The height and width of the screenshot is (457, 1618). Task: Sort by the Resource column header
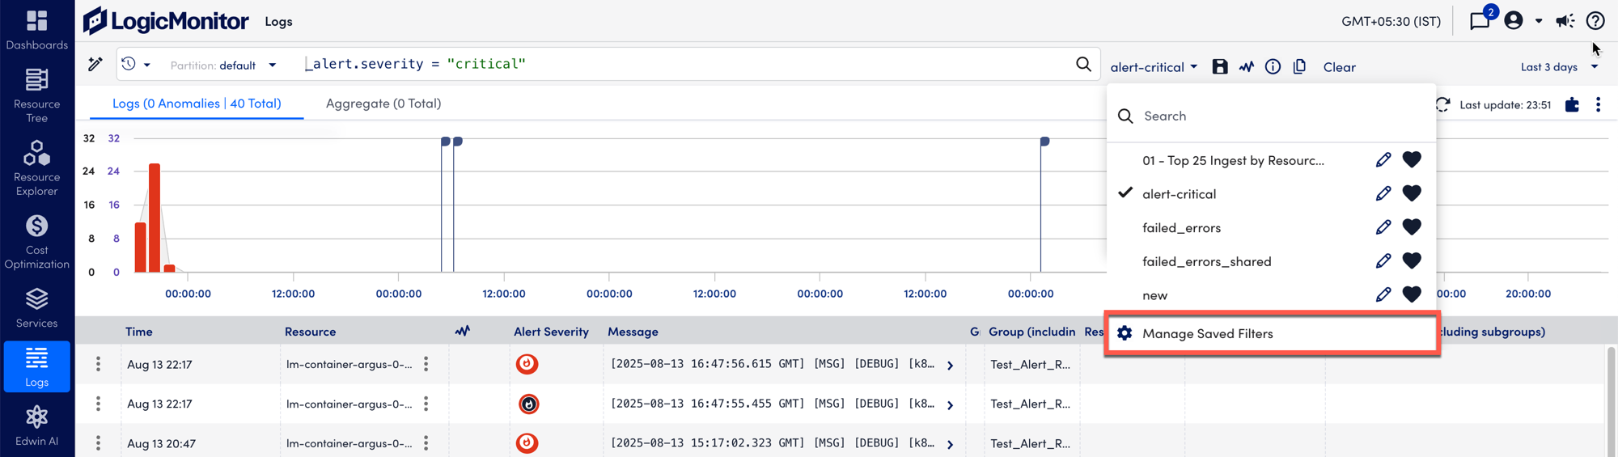pyautogui.click(x=310, y=331)
